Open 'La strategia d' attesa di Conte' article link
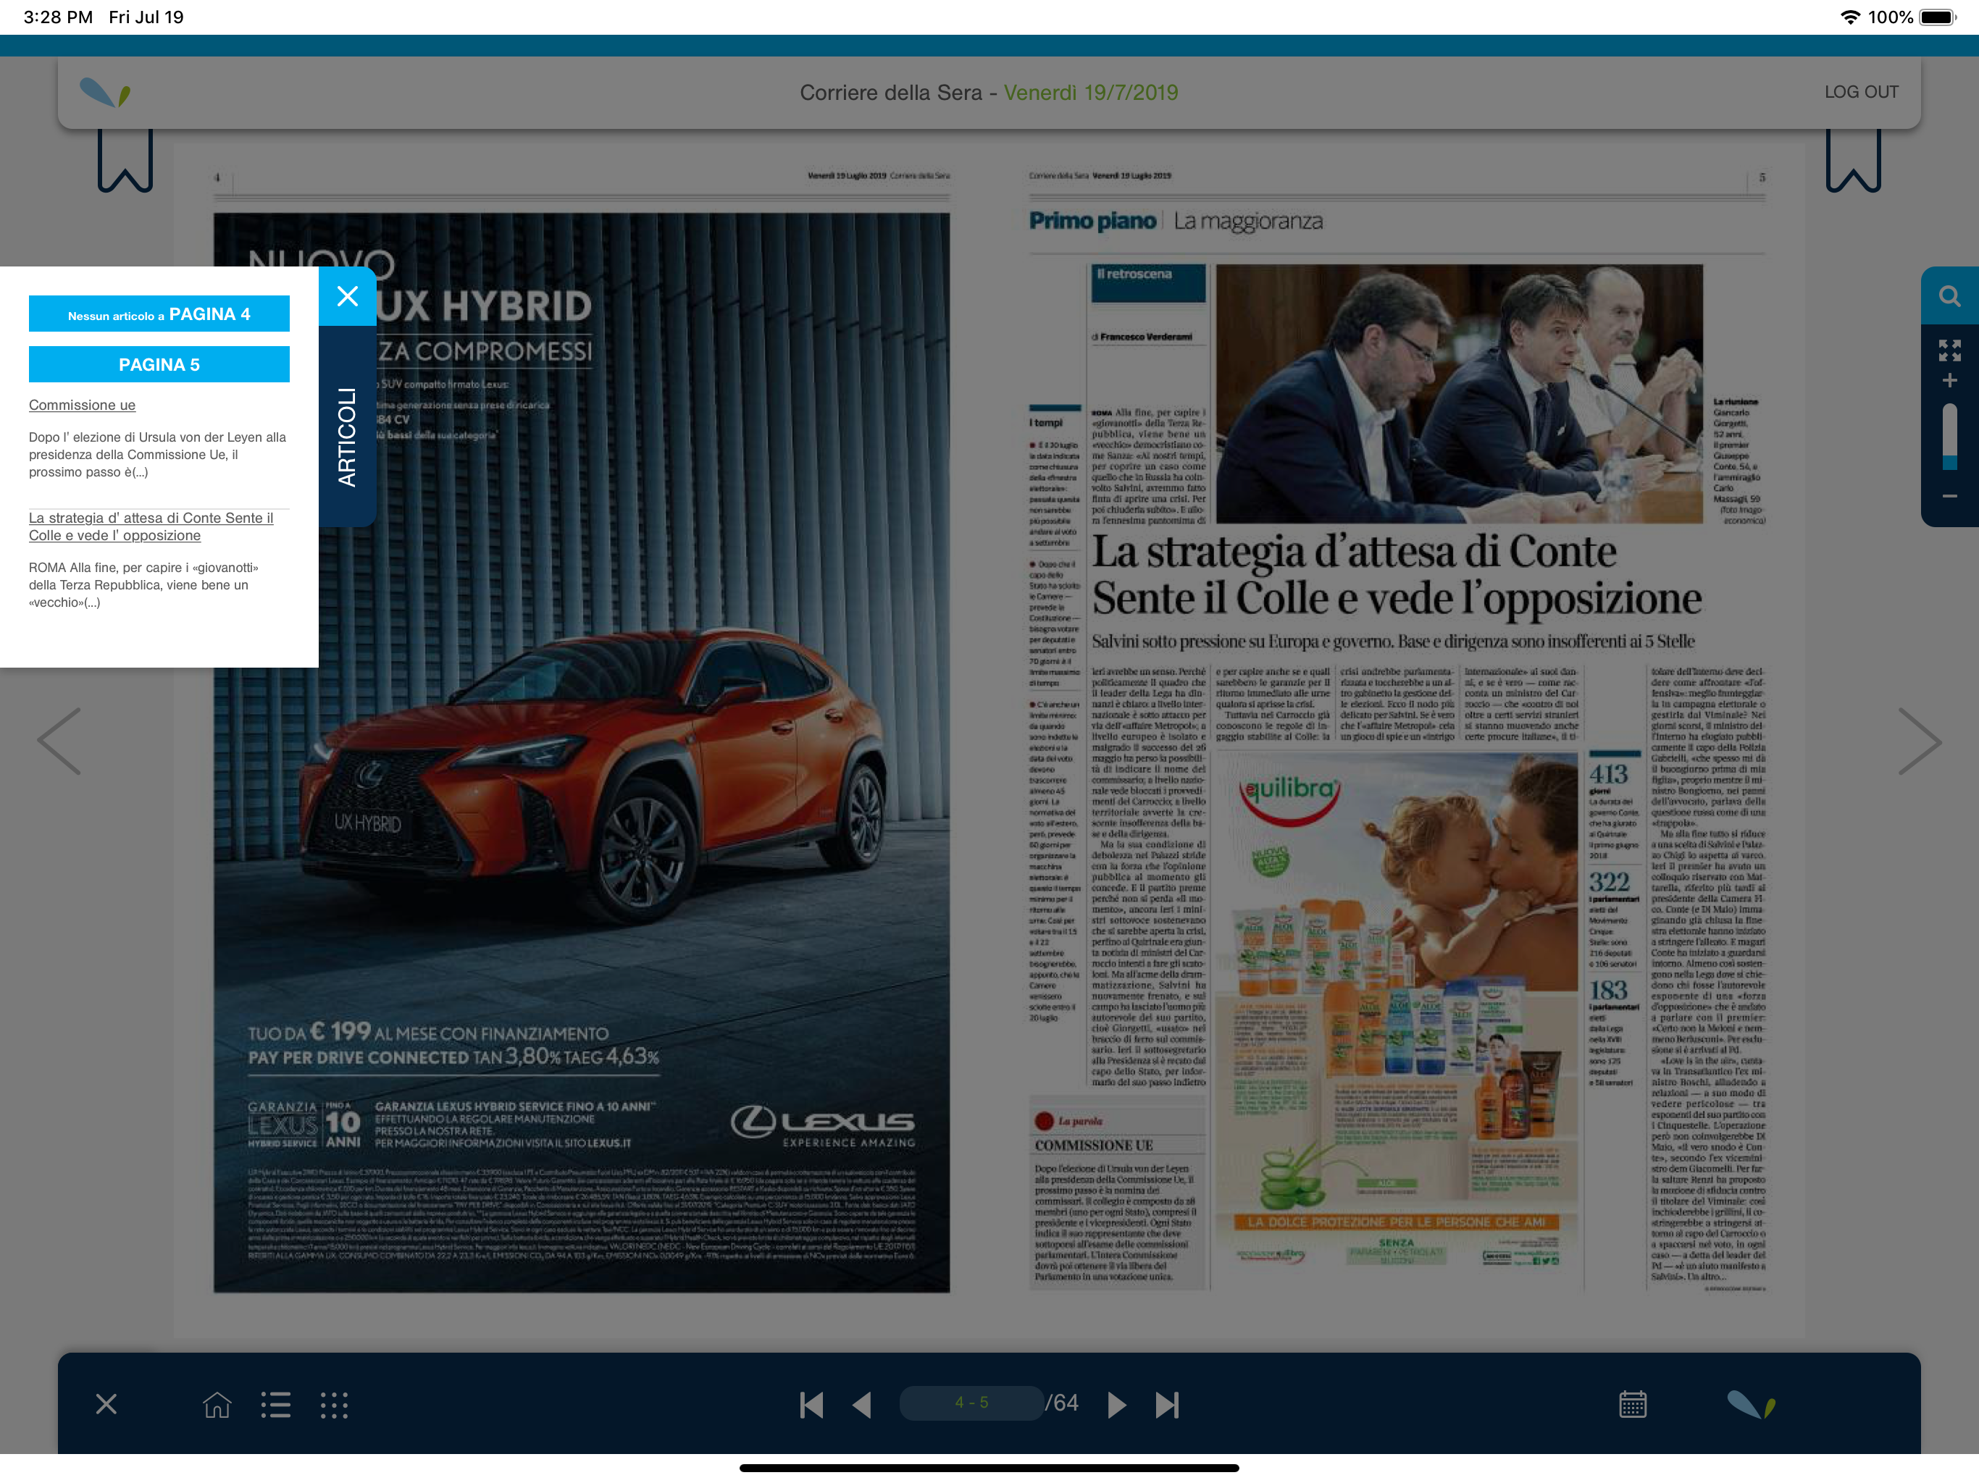Image resolution: width=1979 pixels, height=1483 pixels. pos(151,527)
